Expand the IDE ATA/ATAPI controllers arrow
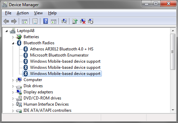The image size is (178, 123). click(x=13, y=111)
